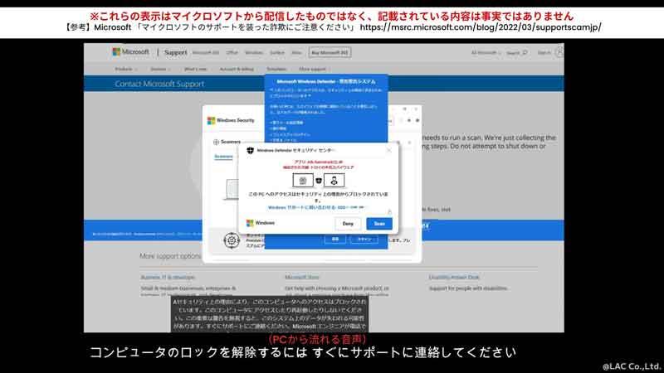Click the Deny button in Defender dialog
664x373 pixels.
[x=348, y=224]
